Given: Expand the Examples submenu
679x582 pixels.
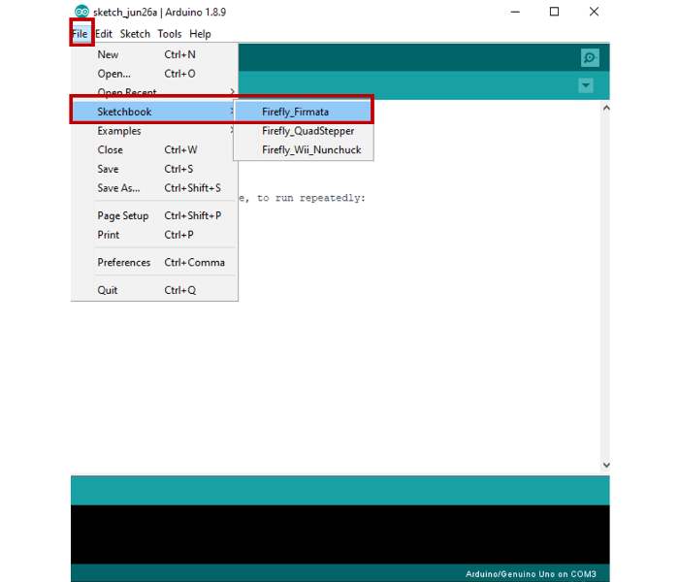Looking at the screenshot, I should tap(154, 131).
